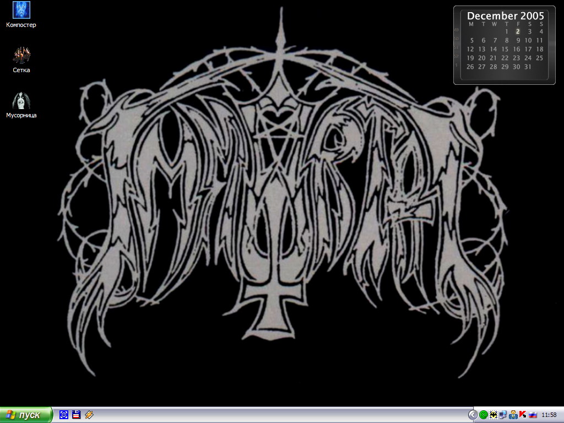Screen dimensions: 564x423
Task: Select day 29 in the calendar
Action: (505, 67)
